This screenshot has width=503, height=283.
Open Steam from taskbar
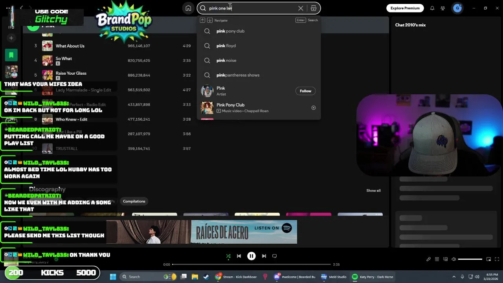click(x=206, y=277)
